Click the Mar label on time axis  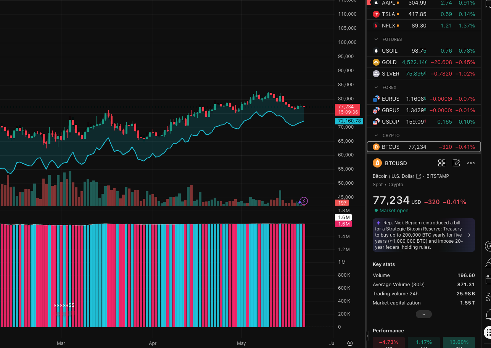tap(61, 343)
